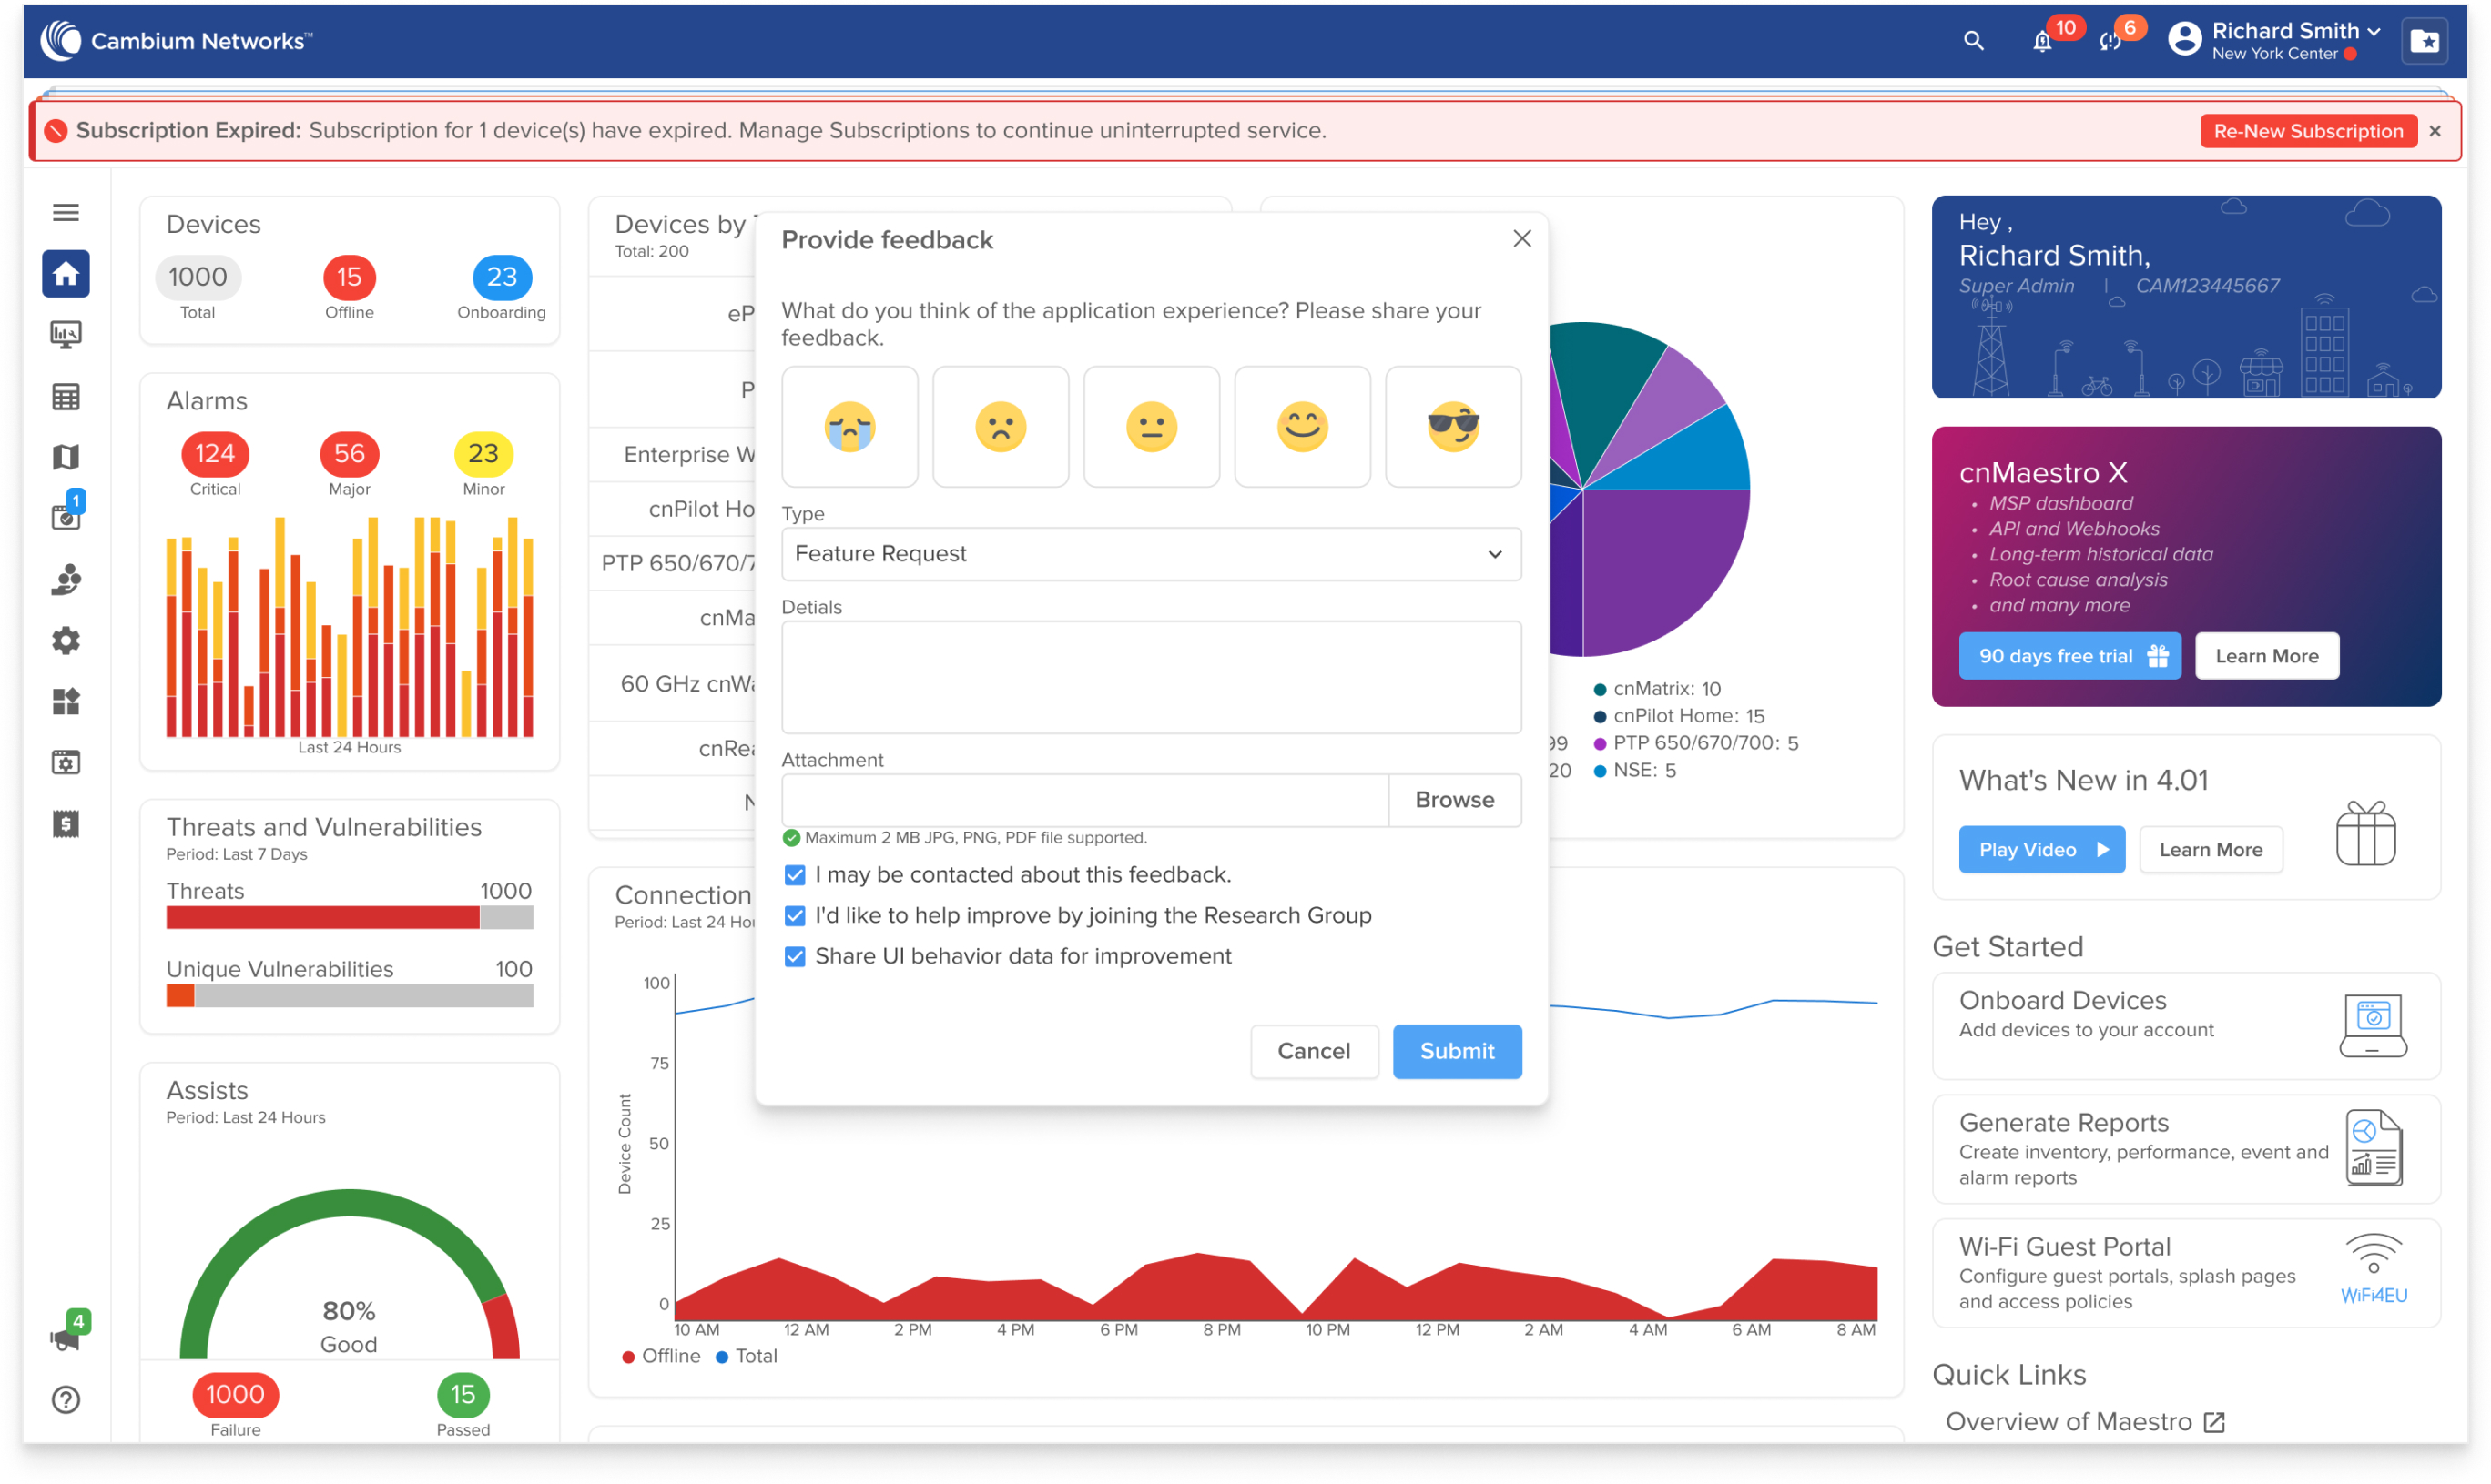2491x1484 pixels.
Task: Open the map sidebar icon
Action: [x=66, y=457]
